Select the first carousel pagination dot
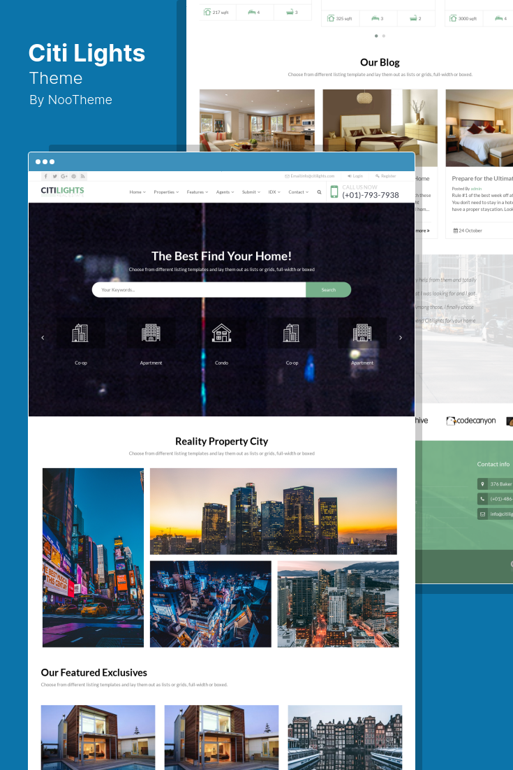This screenshot has height=770, width=513. [x=376, y=36]
